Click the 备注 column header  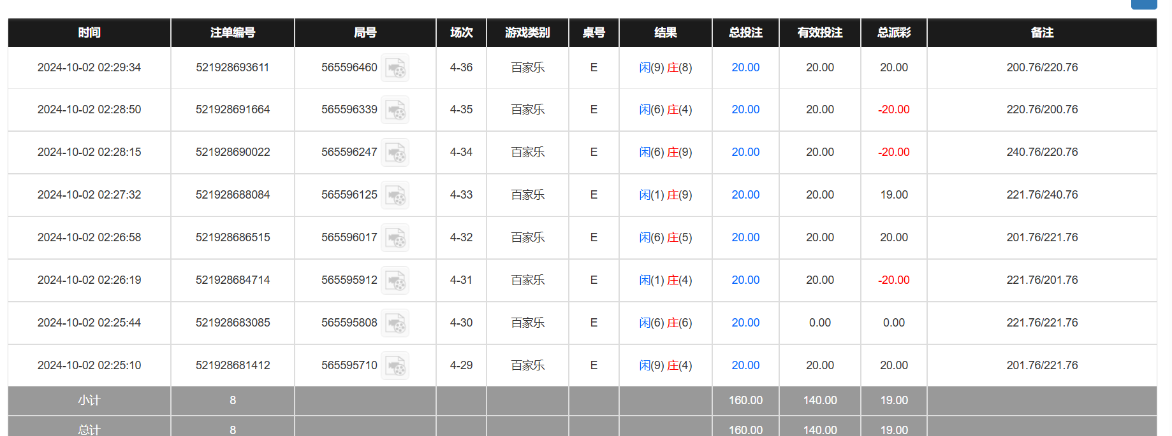(1041, 32)
